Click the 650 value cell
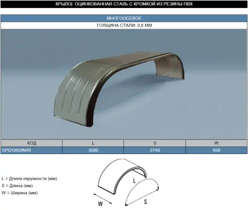The image size is (248, 210). coord(216,150)
